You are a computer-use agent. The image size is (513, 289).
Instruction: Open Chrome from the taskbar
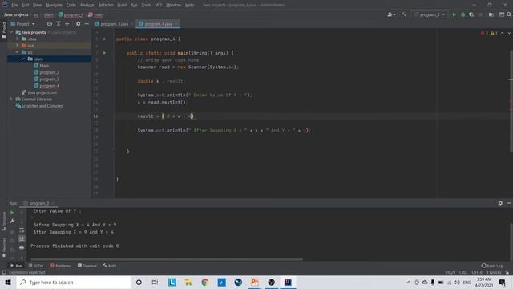tap(205, 282)
